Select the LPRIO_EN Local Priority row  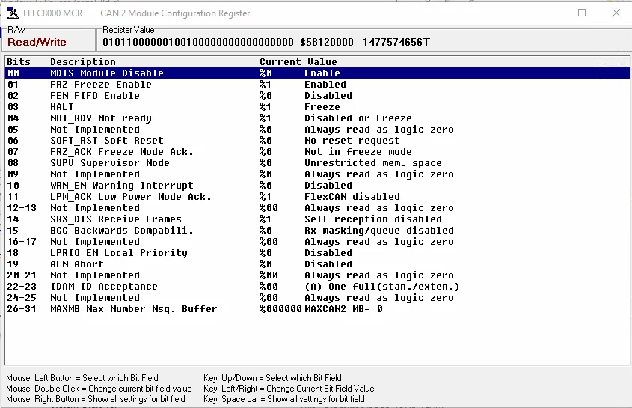pos(317,253)
